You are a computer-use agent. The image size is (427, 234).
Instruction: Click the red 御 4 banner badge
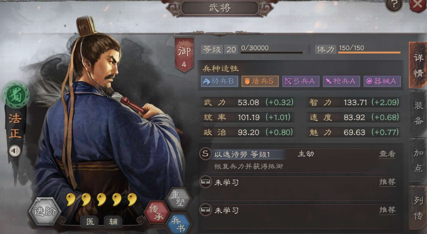coord(184,54)
